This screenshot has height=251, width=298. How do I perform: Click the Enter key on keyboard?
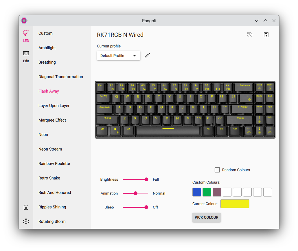tap(242, 109)
